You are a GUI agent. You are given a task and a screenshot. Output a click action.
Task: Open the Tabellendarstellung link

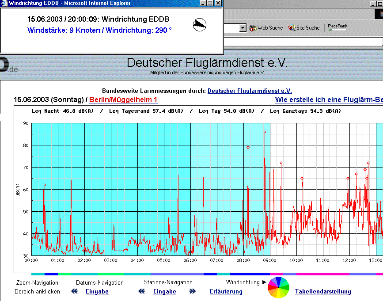323,291
